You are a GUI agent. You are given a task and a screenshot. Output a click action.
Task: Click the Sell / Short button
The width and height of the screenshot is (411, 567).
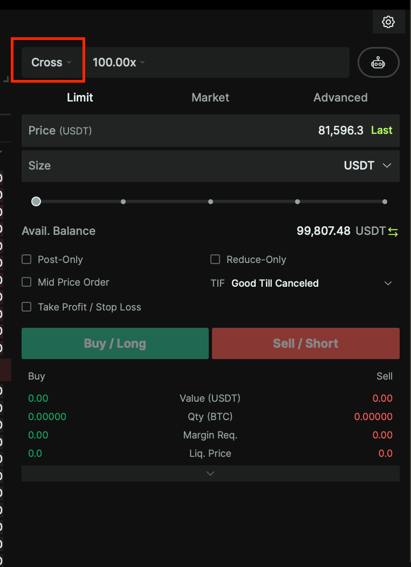[305, 343]
